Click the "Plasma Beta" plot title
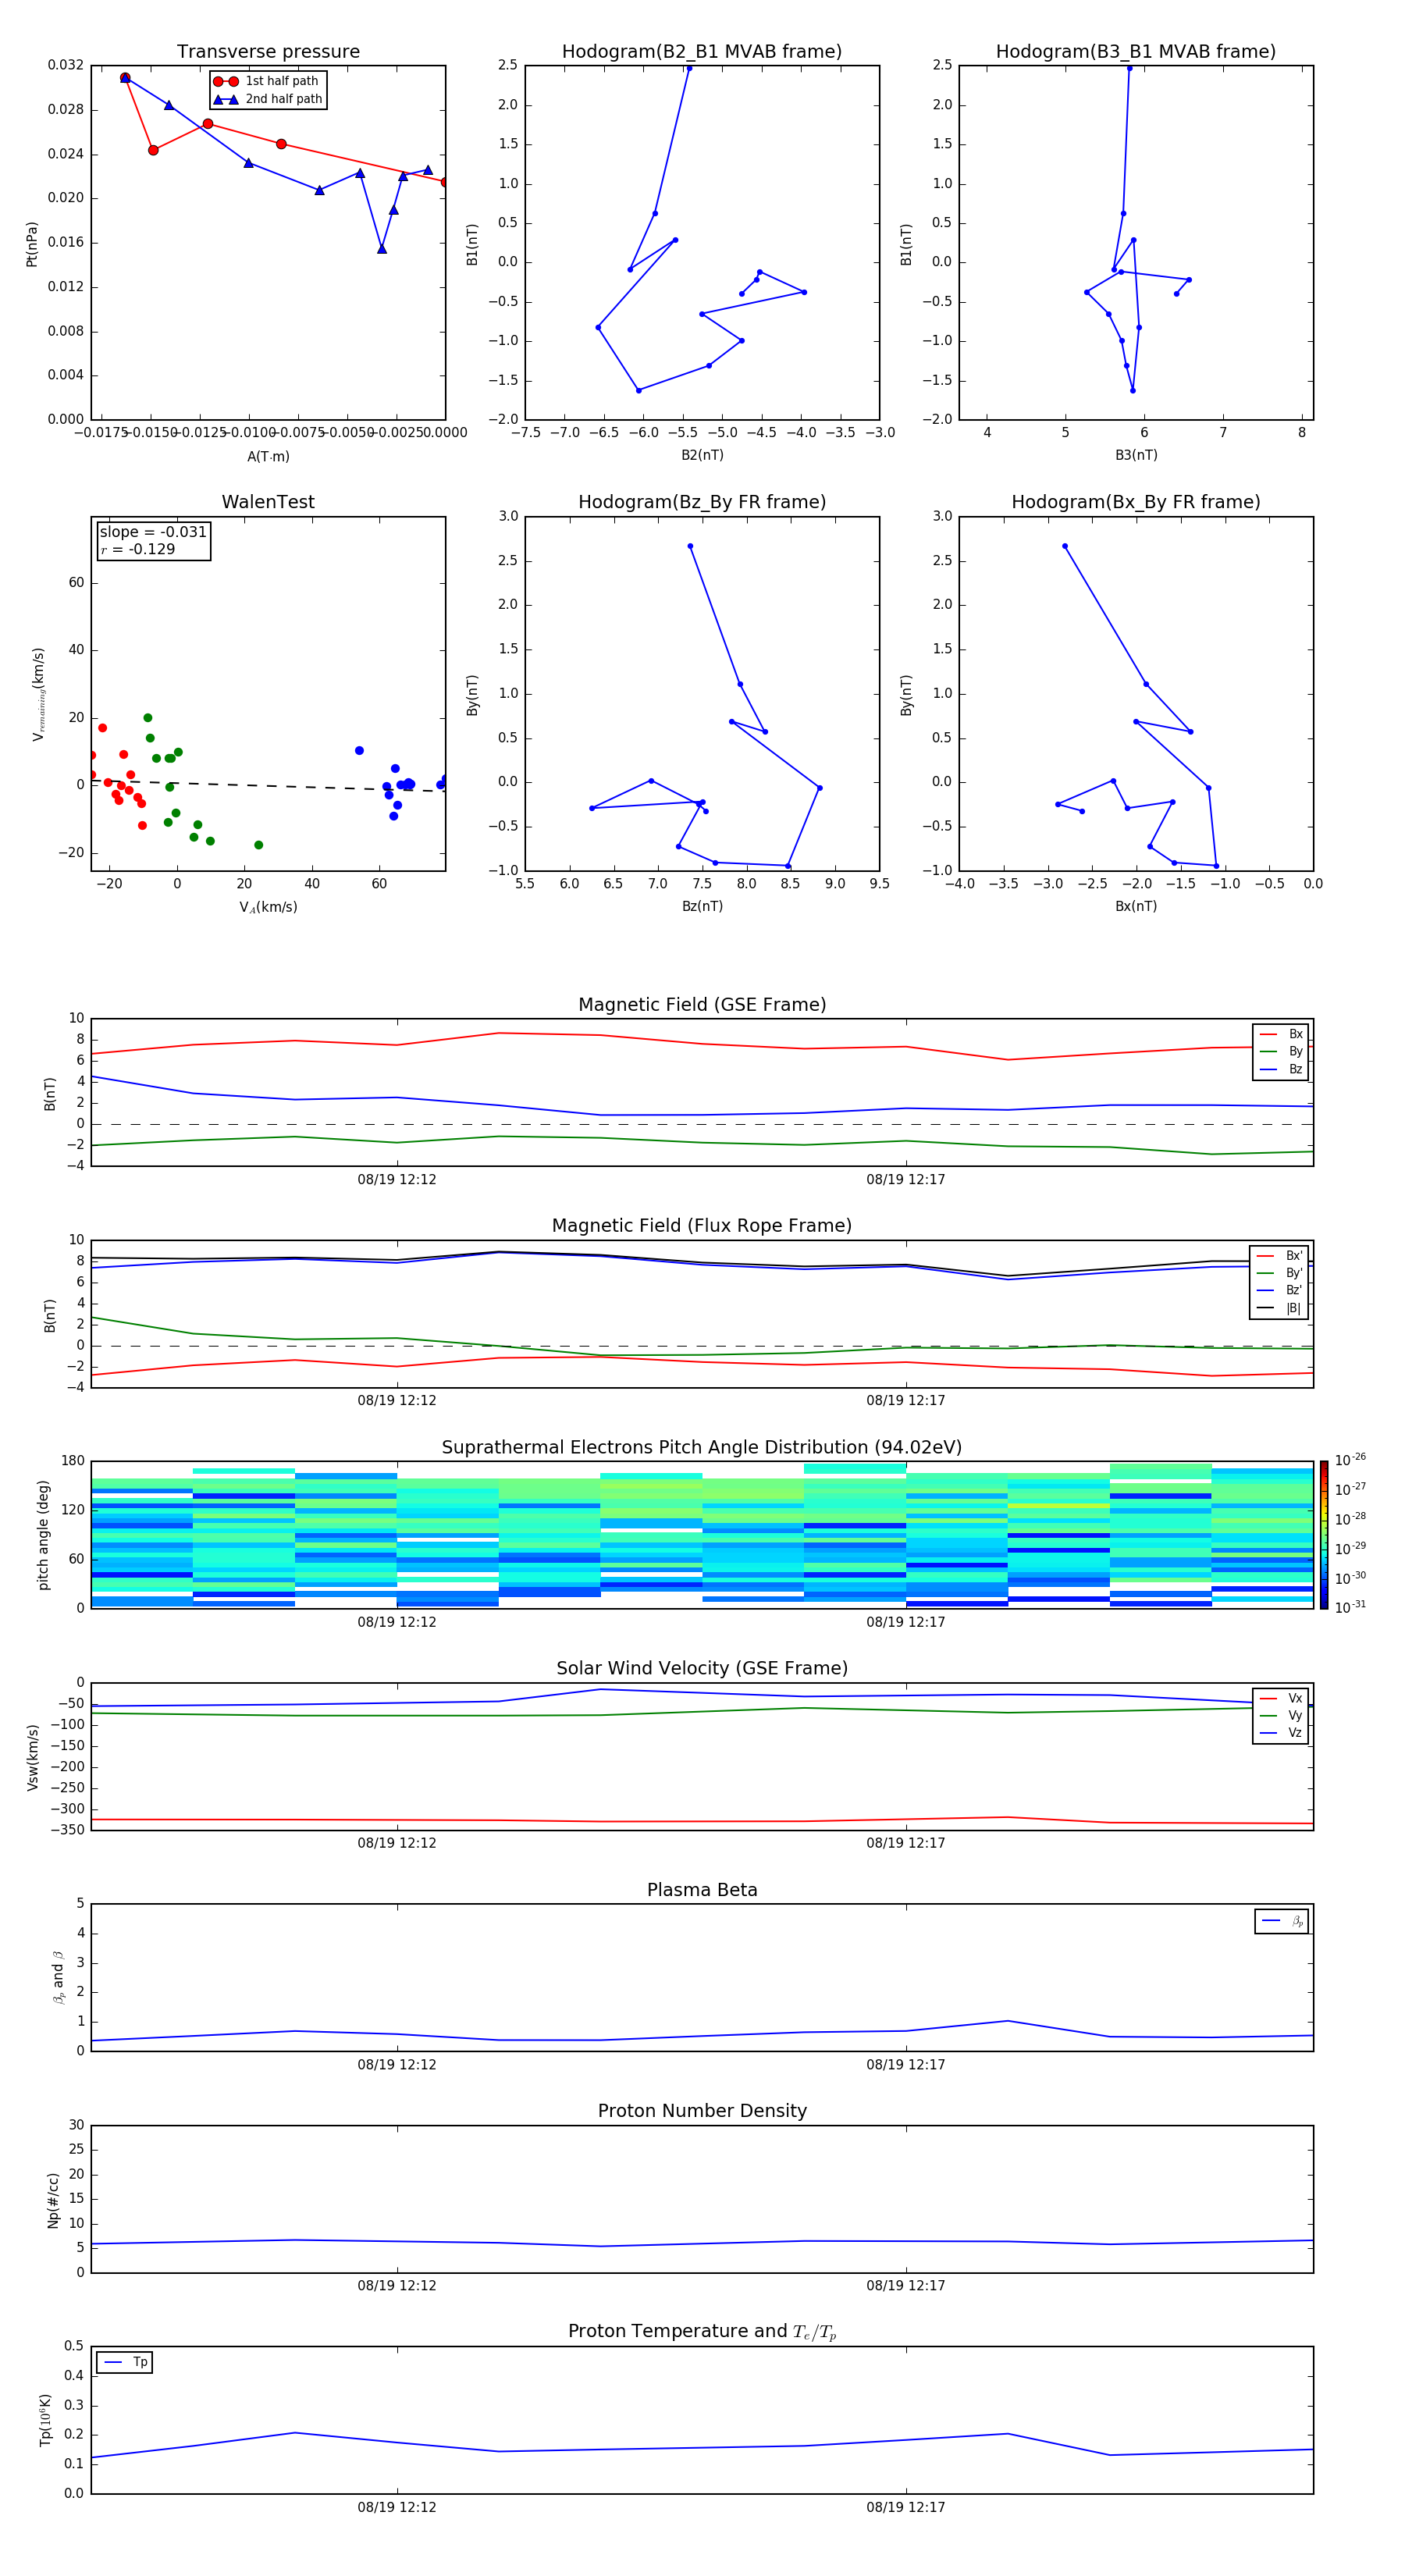 pyautogui.click(x=702, y=1891)
